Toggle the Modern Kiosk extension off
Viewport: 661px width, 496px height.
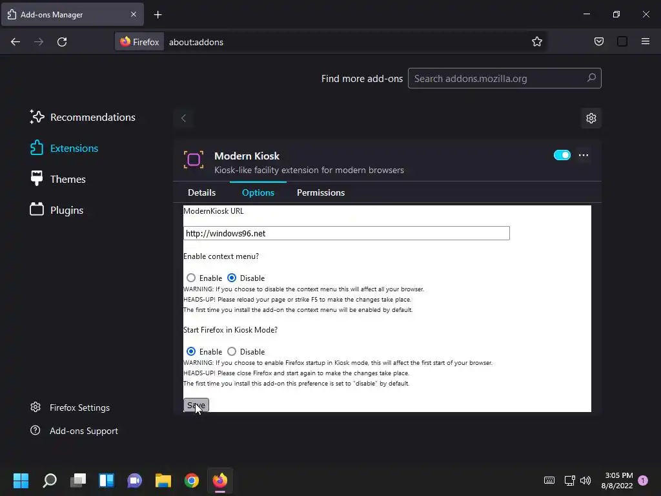pyautogui.click(x=562, y=155)
